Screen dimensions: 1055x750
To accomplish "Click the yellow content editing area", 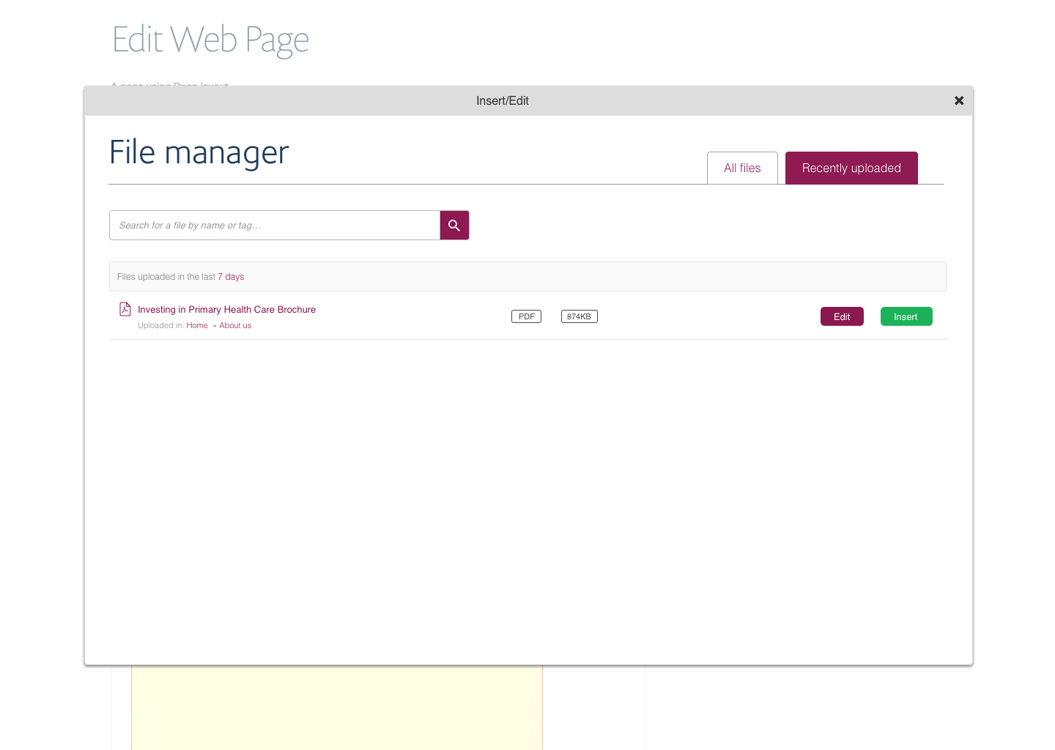I will (x=337, y=707).
